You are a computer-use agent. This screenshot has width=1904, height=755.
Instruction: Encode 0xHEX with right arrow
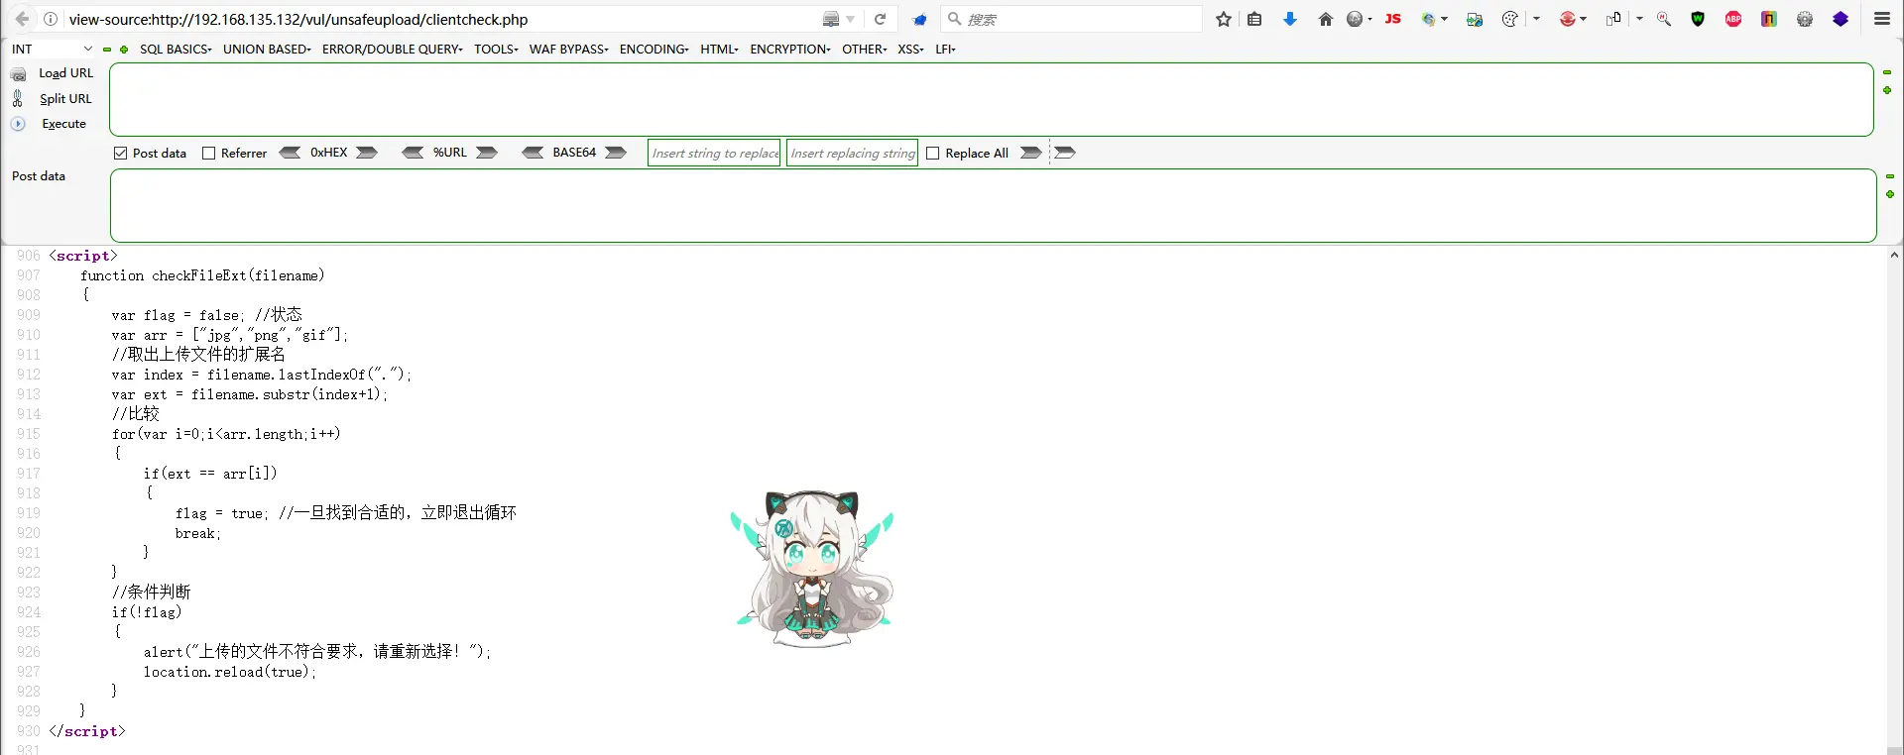coord(367,153)
